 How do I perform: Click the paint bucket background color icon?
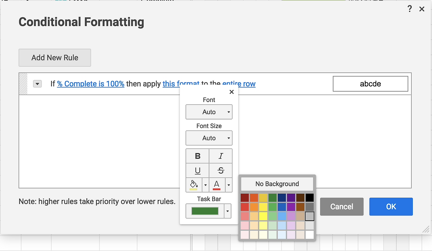coord(194,185)
